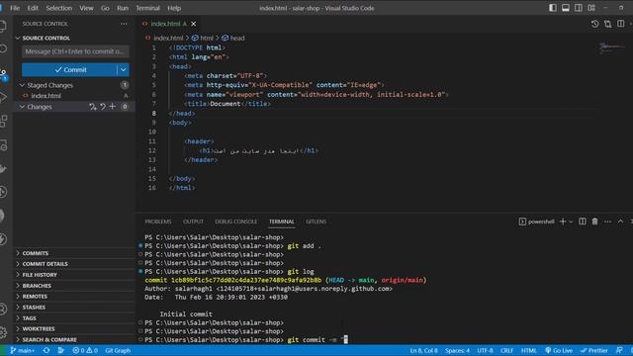Select the index.html editor tab
Screen dimensions: 633x356
pyautogui.click(x=169, y=24)
